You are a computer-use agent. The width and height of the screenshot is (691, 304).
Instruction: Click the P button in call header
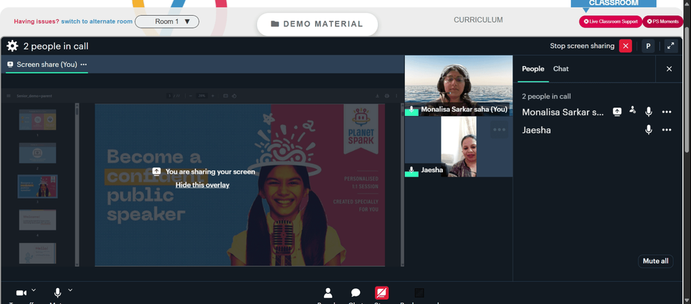648,46
